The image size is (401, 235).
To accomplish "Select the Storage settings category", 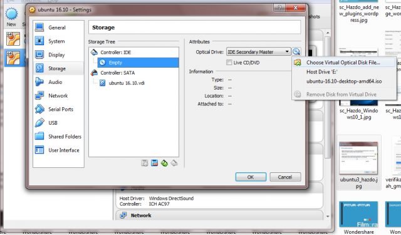I will [x=58, y=68].
